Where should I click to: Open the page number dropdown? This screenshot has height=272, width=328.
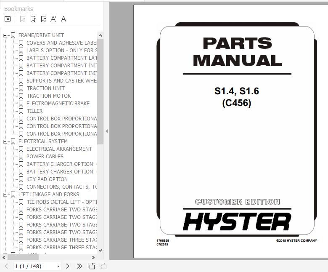point(58,267)
